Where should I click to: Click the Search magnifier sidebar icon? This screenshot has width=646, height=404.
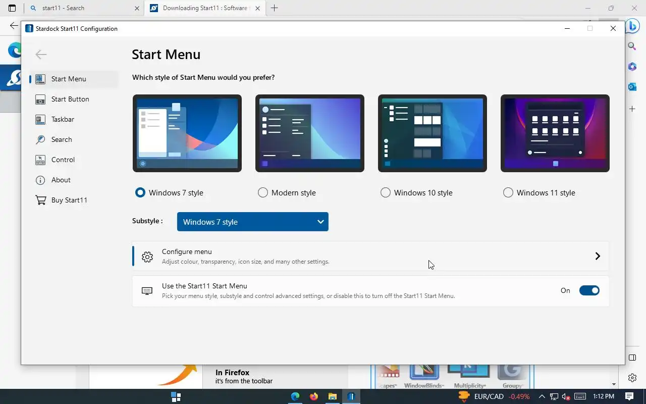coord(40,139)
